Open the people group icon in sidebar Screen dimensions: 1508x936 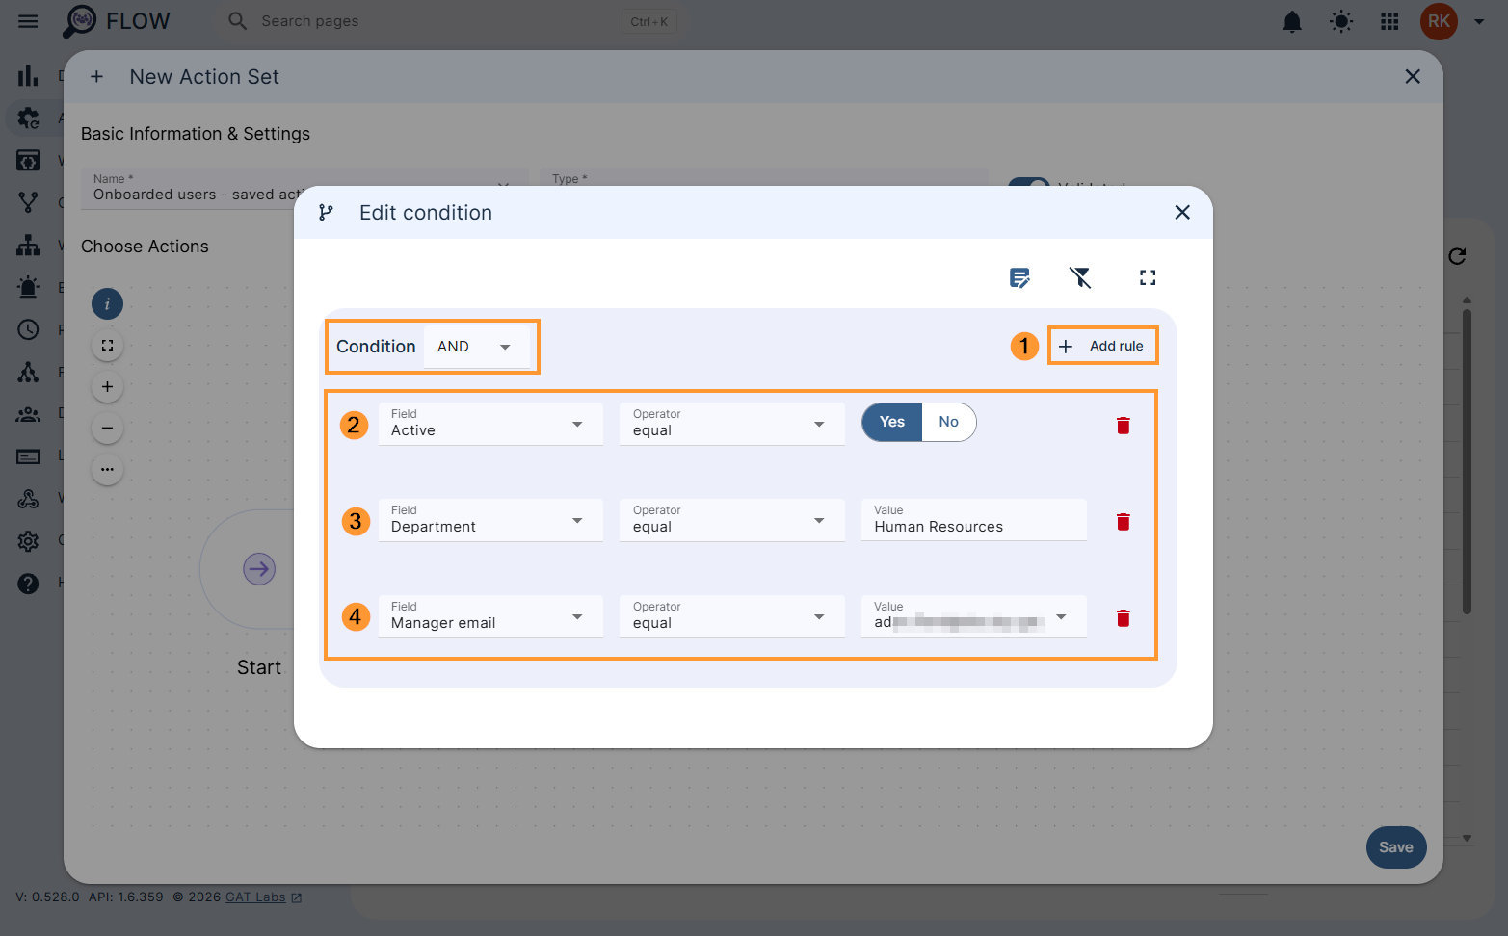tap(28, 414)
